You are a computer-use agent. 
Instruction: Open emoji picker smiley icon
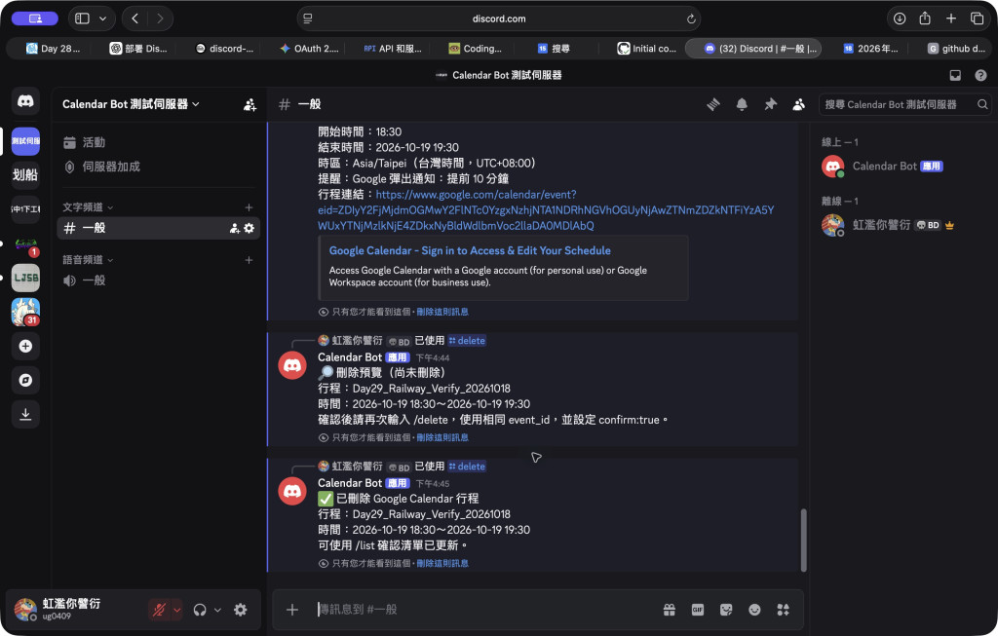pos(754,610)
